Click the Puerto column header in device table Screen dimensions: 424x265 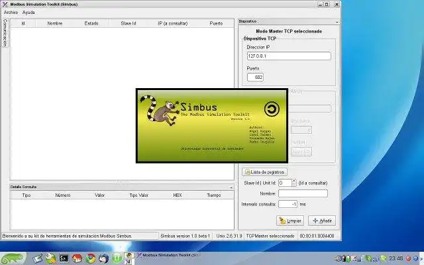(216, 23)
